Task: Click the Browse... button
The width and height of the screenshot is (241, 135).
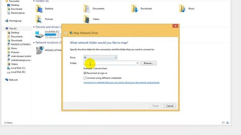Action: [148, 63]
